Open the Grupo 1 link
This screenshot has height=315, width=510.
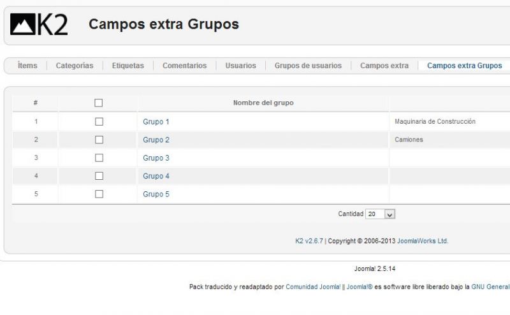click(x=156, y=122)
